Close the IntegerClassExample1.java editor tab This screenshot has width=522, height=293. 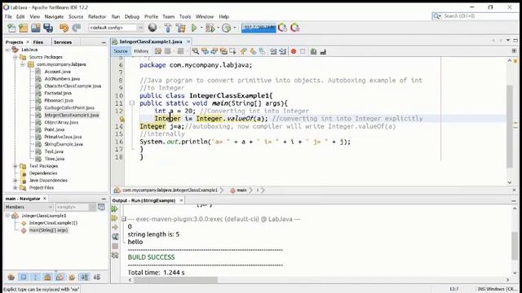[x=188, y=42]
